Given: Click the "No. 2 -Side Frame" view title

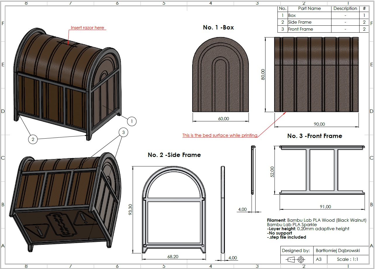Looking at the screenshot, I should [174, 155].
